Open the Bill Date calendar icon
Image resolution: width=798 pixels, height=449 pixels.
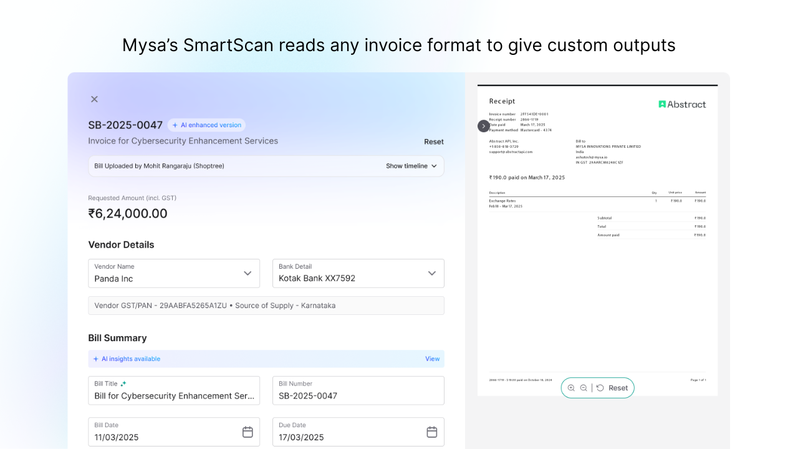(248, 432)
